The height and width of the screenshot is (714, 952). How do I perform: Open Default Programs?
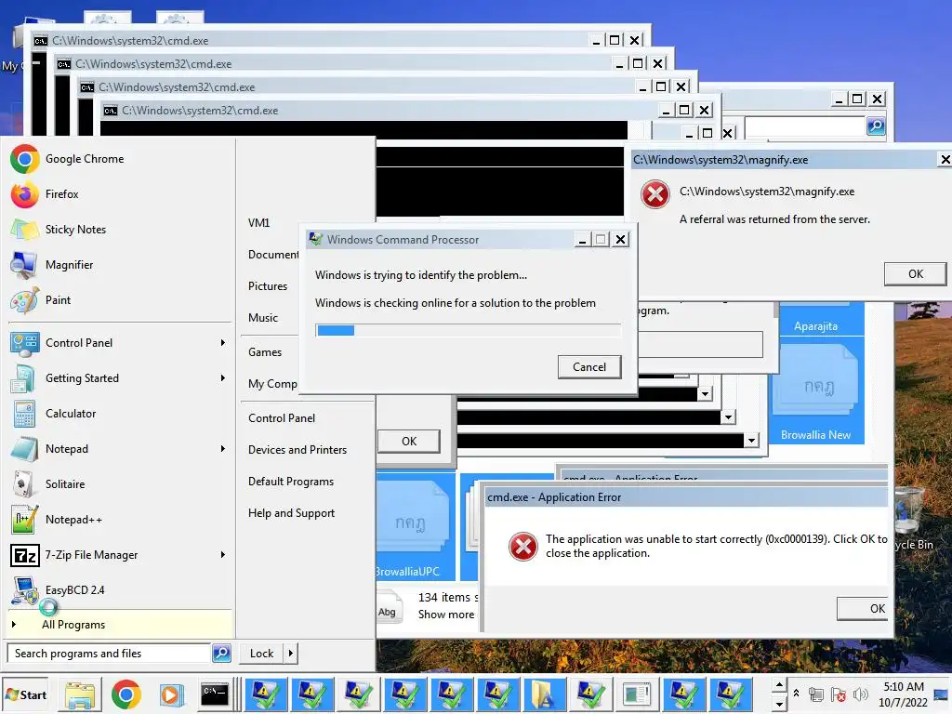[x=291, y=482]
